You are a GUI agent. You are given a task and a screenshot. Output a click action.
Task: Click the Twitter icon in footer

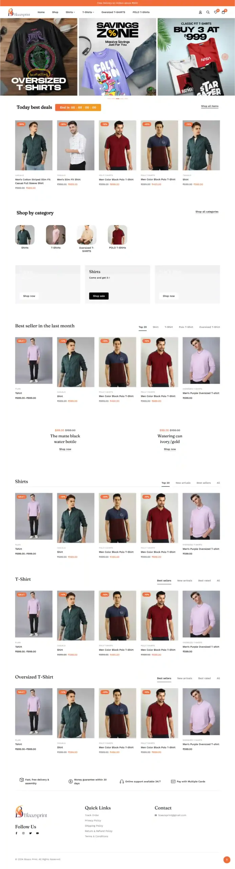point(30,833)
